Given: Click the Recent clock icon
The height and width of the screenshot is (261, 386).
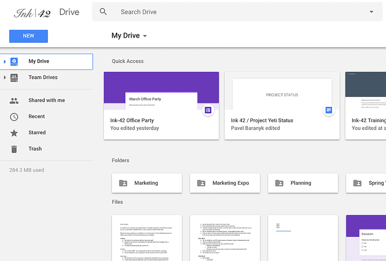Looking at the screenshot, I should (x=14, y=116).
